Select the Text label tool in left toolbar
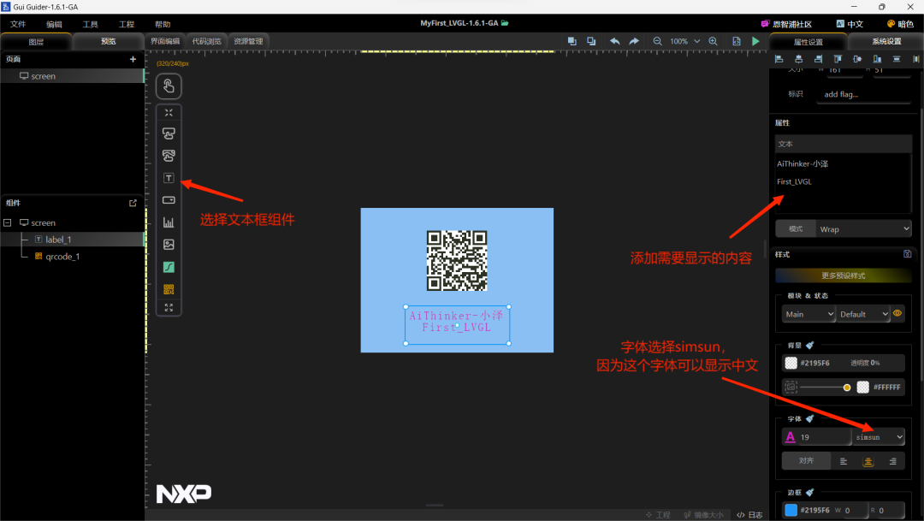 point(169,177)
